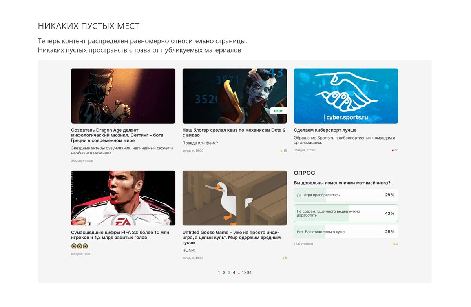Click description 'Звездные актеры озвучивания, нелинейный сюжет'

coord(122,151)
